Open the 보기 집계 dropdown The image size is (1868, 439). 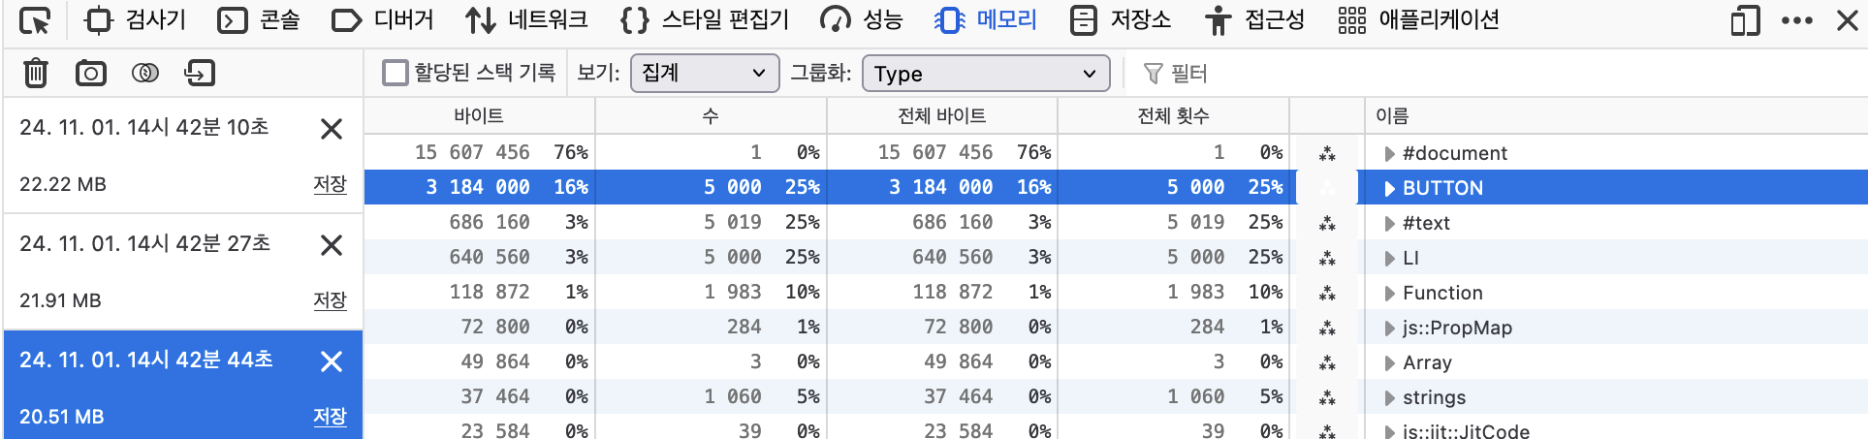pyautogui.click(x=705, y=73)
